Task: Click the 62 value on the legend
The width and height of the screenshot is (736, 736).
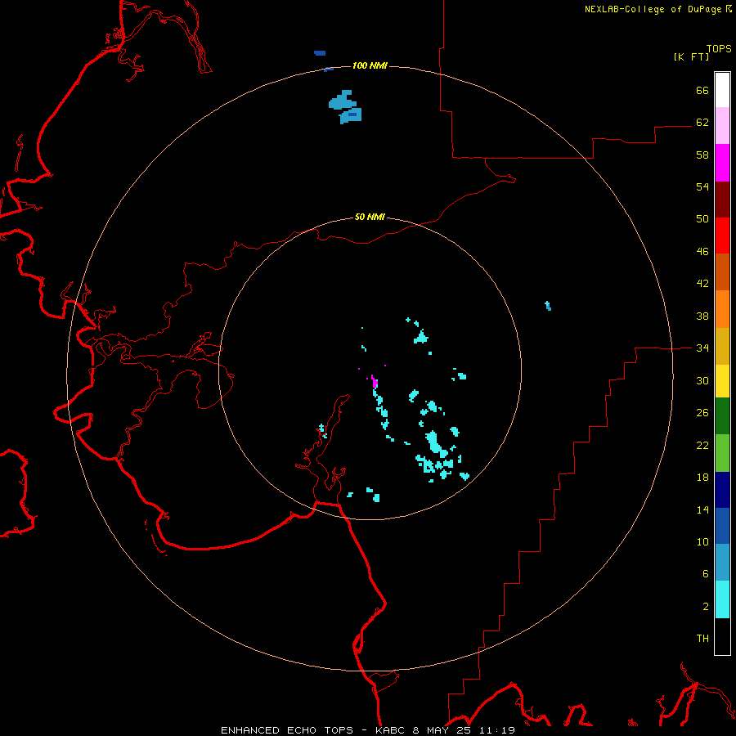Action: click(702, 123)
